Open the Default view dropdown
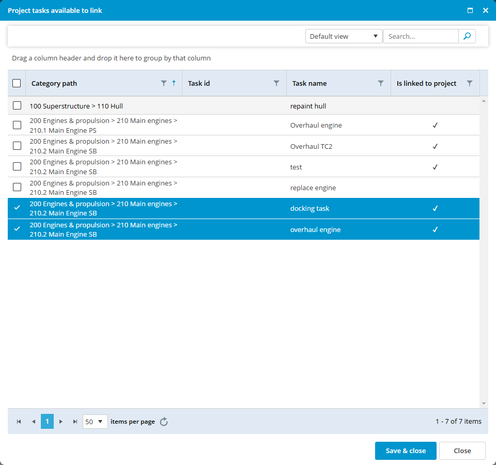496x465 pixels. coord(344,36)
